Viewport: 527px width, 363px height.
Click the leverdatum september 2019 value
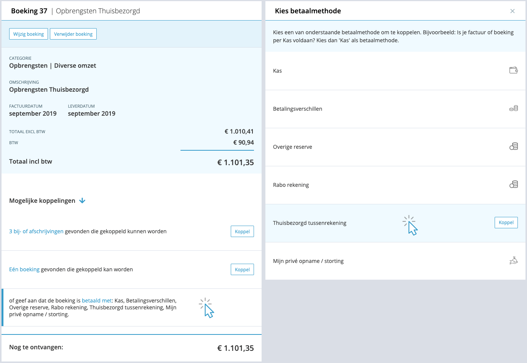[x=91, y=113]
